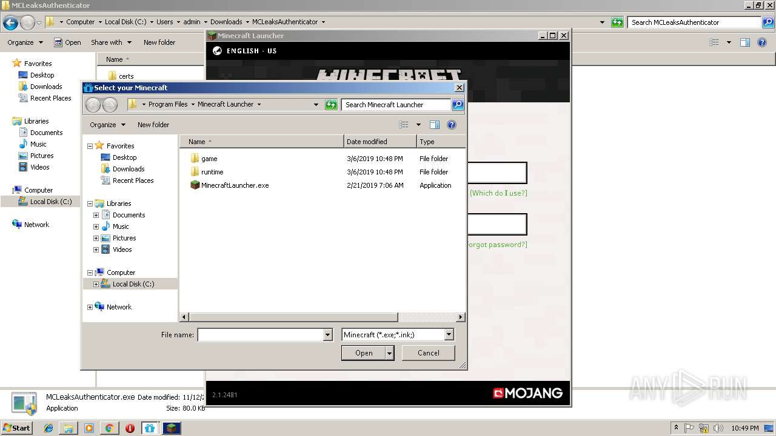Collapse the Libraries group in the dialog
This screenshot has width=776, height=436.
tap(90, 203)
